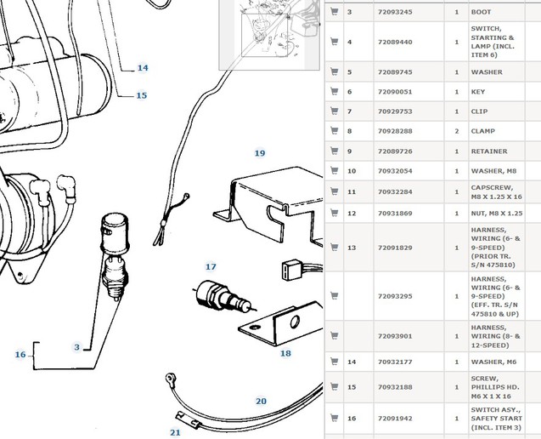Add RETAINER 72089726 to cart
541x439 pixels.
[x=334, y=151]
